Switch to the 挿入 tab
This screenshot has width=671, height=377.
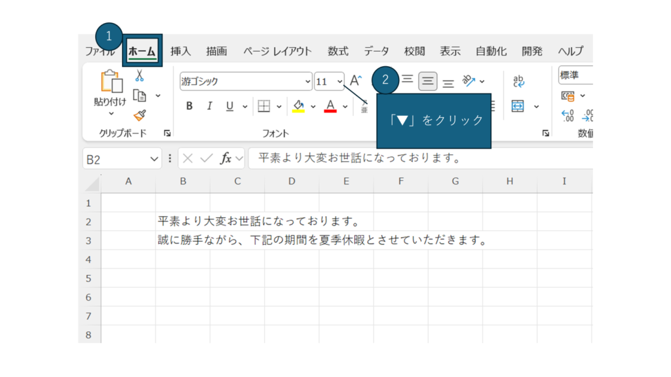click(x=180, y=51)
